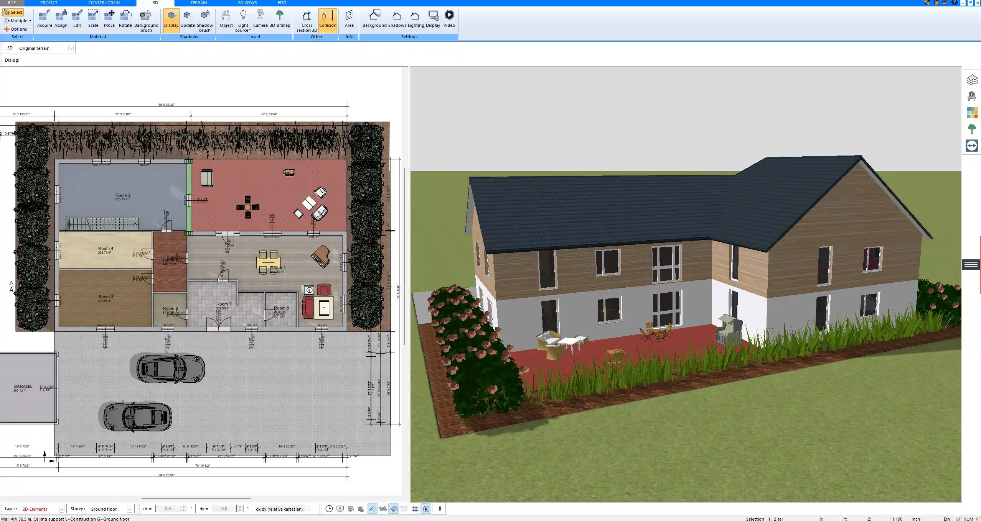Insert a 3D Object
The width and height of the screenshot is (981, 521).
226,19
